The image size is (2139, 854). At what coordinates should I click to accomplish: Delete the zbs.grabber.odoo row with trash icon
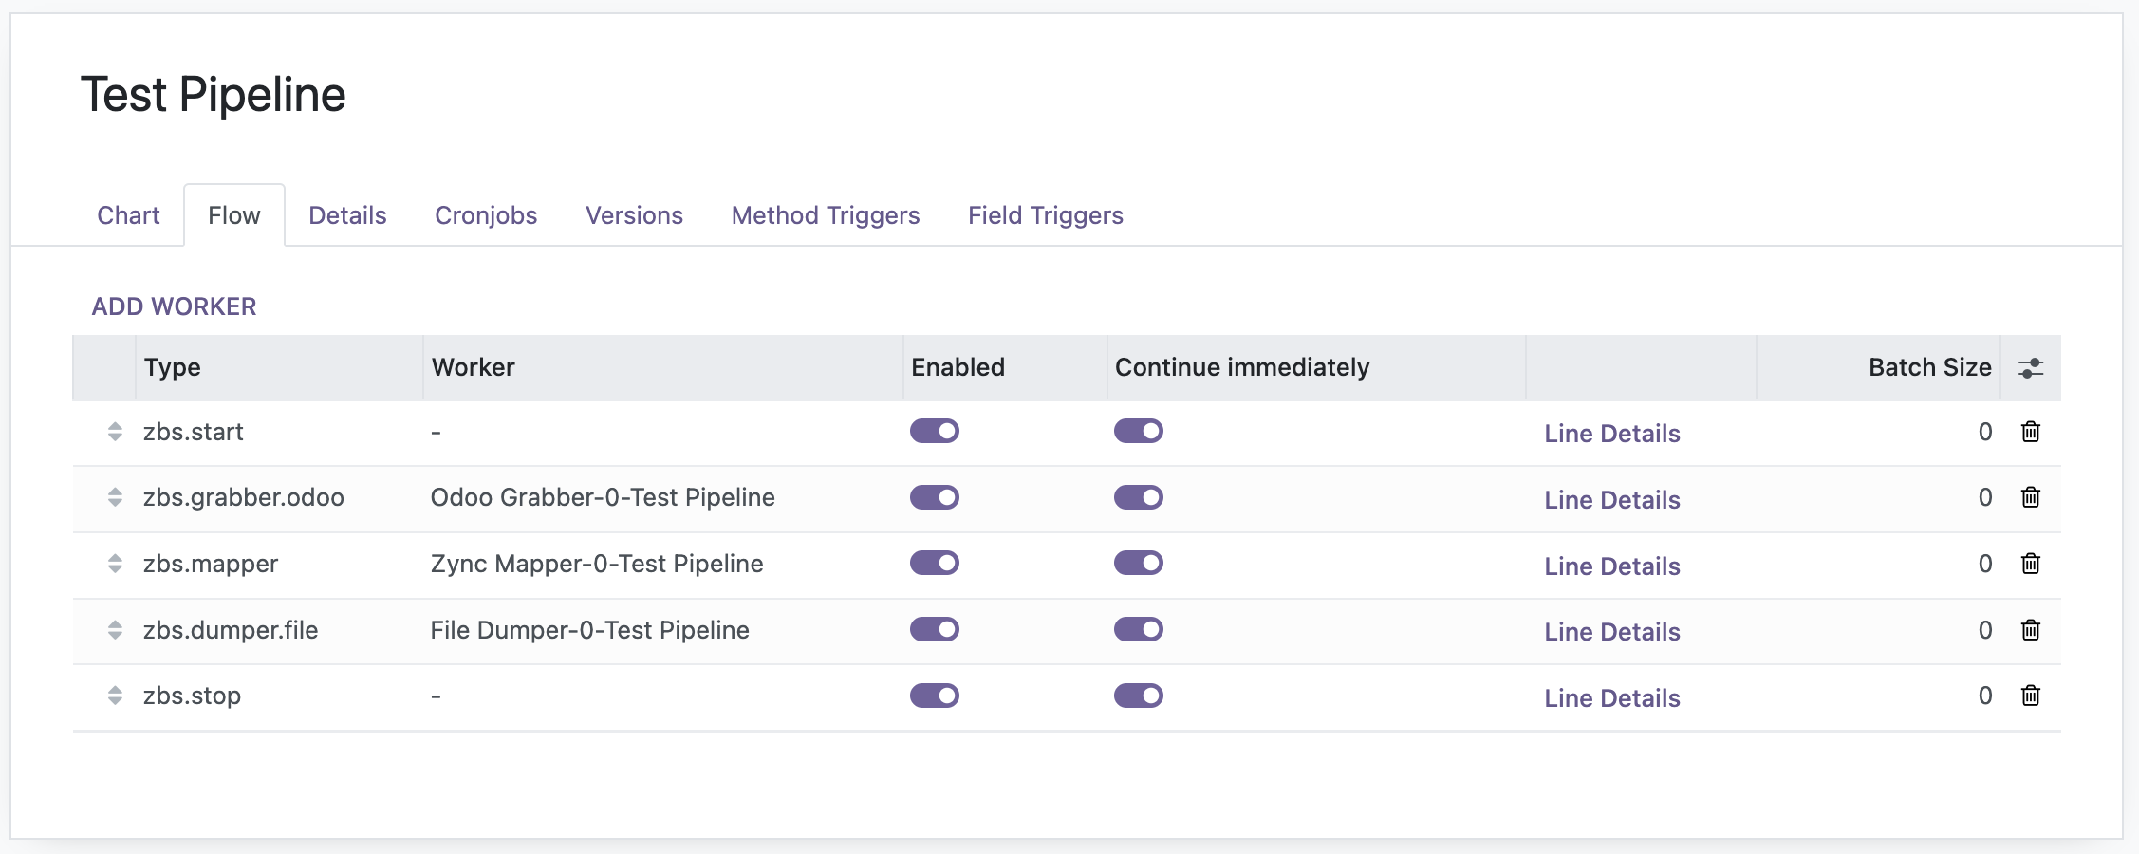tap(2030, 497)
